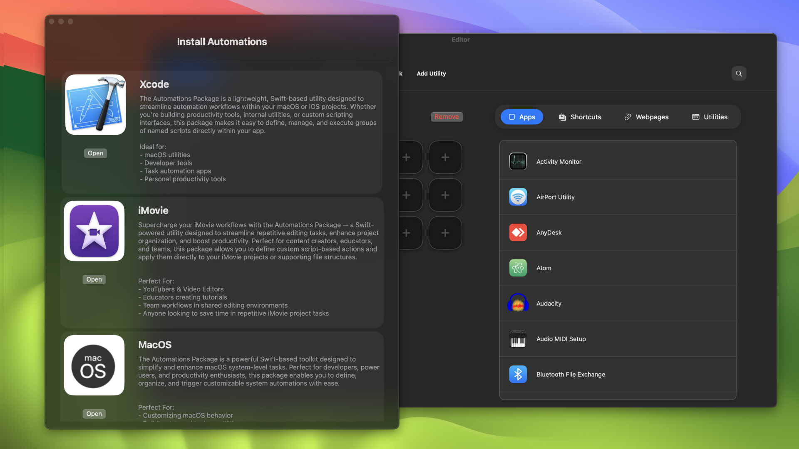
Task: Click the AnyDesk label
Action: pyautogui.click(x=549, y=232)
